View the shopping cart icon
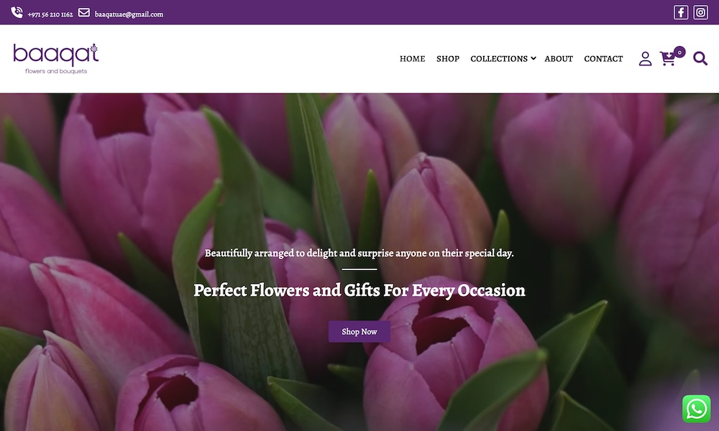Viewport: 719px width, 431px height. (x=668, y=59)
